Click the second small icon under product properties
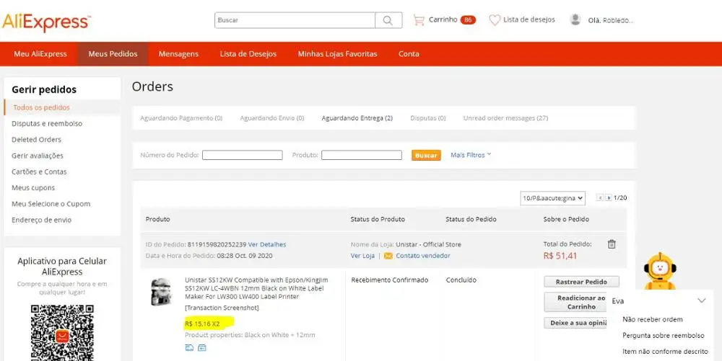This screenshot has height=361, width=722. point(201,348)
